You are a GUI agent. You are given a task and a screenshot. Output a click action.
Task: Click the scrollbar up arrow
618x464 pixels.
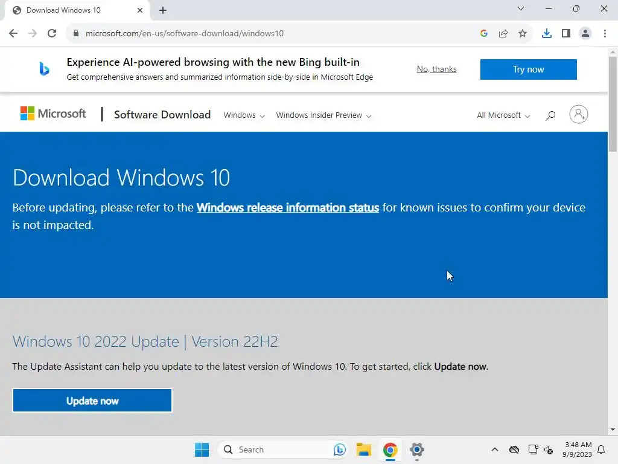pyautogui.click(x=613, y=52)
